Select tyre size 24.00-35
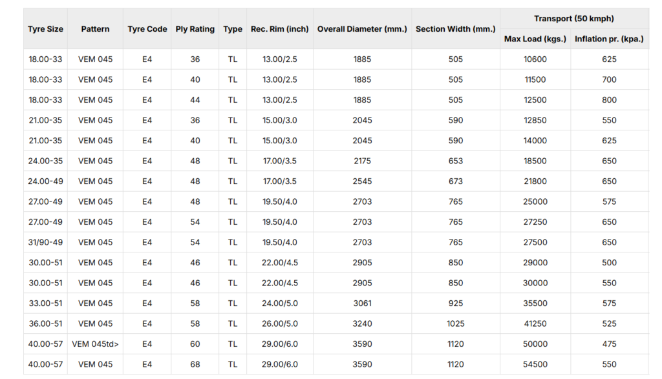 [x=46, y=161]
